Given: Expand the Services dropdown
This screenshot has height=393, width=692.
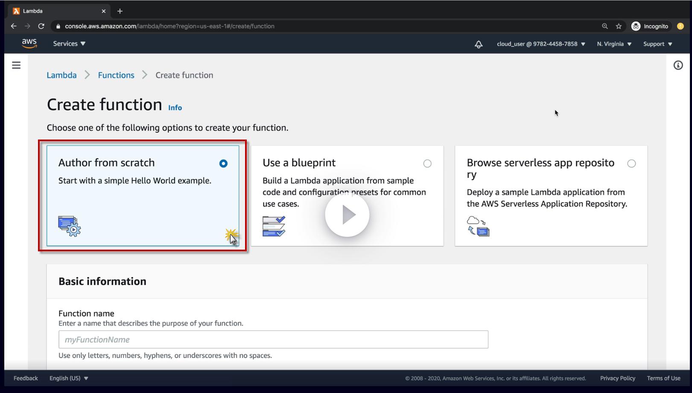Looking at the screenshot, I should (69, 44).
